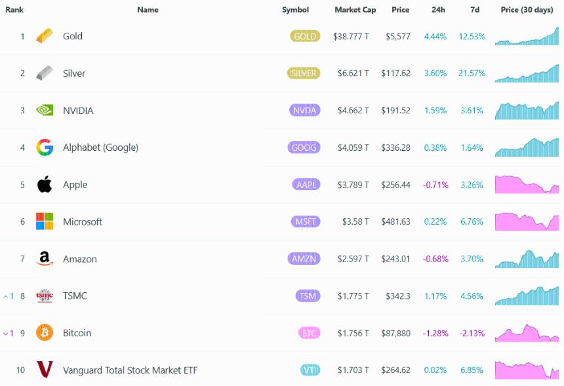Open Silver's 30-day price chart
Screen dimensions: 564x386
coord(527,73)
